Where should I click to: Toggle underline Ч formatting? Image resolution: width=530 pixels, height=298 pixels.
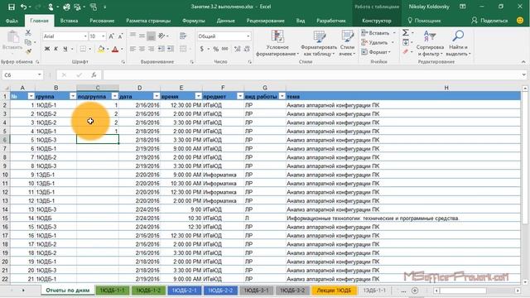[65, 50]
